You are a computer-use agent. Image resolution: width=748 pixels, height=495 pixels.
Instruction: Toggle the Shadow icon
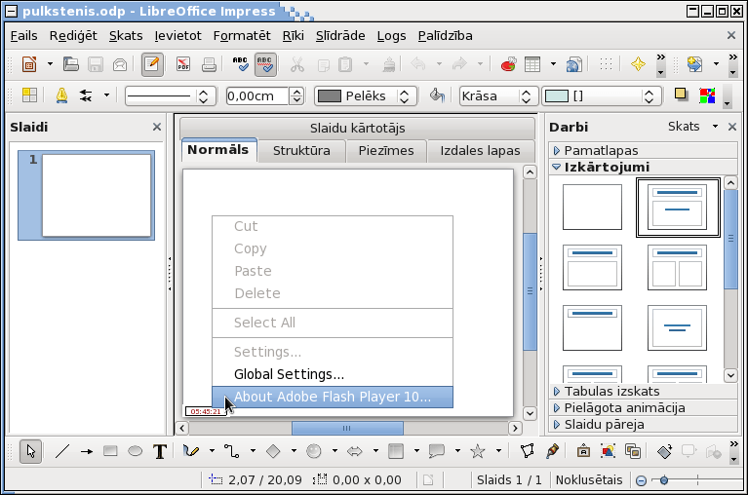681,95
